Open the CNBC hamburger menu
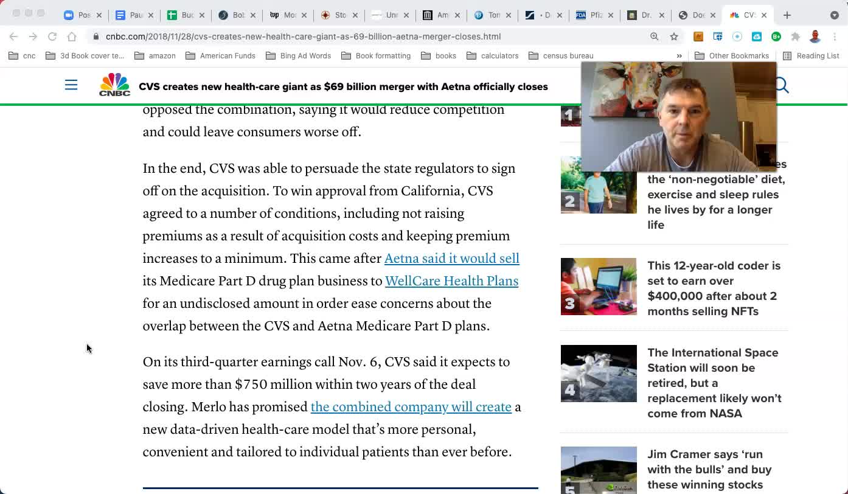Screen dimensions: 848x494 71,85
